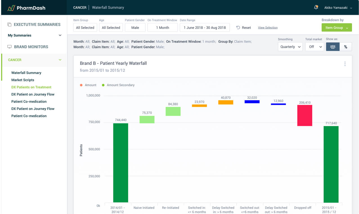Open the Akiko Yamazaki user menu
This screenshot has width=359, height=214.
tap(338, 8)
